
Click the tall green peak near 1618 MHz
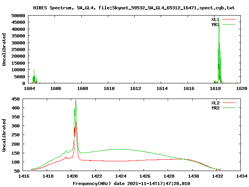[x=219, y=51]
